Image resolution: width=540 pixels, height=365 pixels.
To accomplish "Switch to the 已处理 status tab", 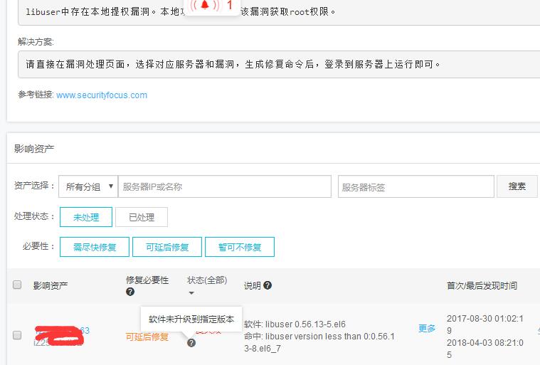I will [142, 217].
